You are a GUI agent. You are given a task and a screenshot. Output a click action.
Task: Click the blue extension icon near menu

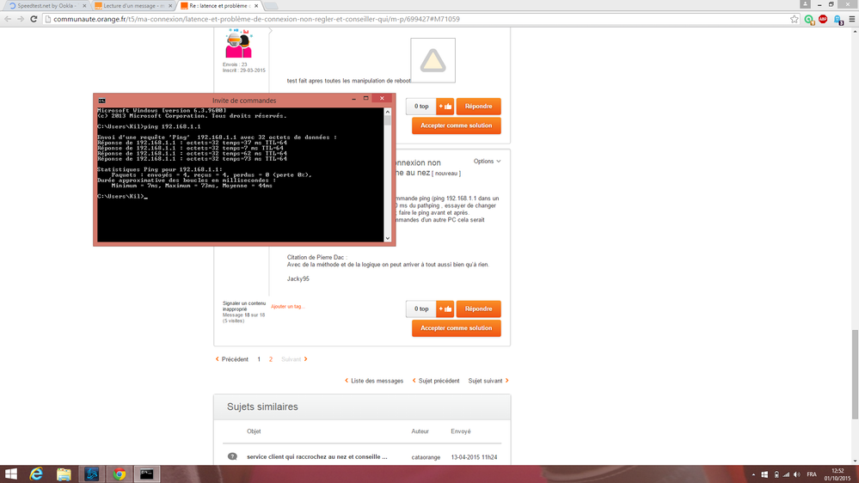[838, 20]
